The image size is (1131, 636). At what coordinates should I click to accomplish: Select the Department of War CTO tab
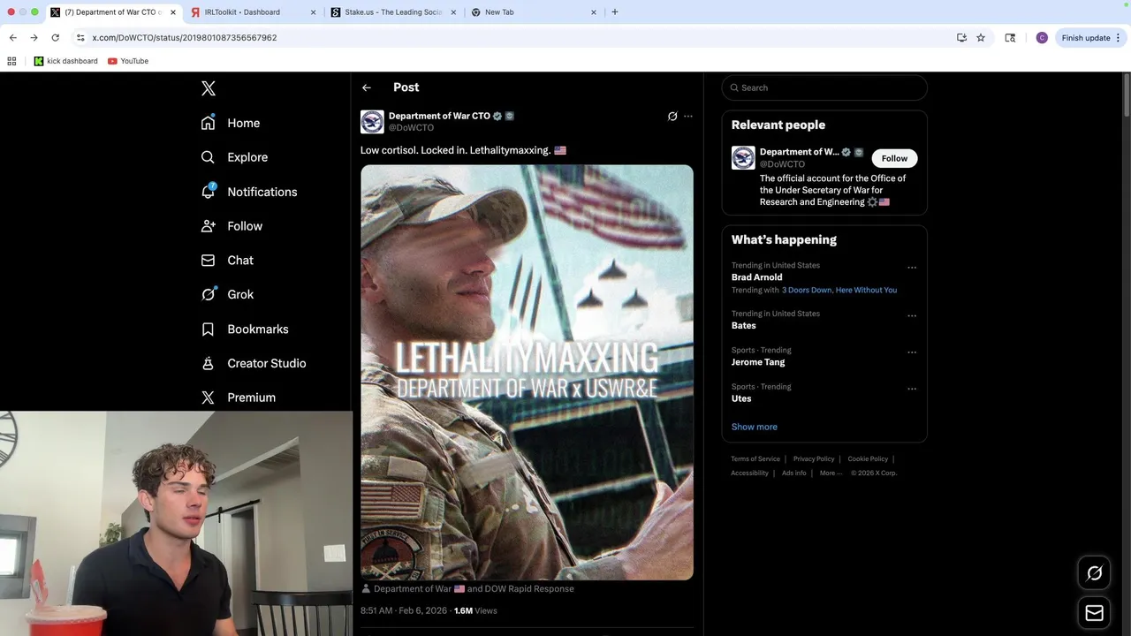pyautogui.click(x=110, y=12)
